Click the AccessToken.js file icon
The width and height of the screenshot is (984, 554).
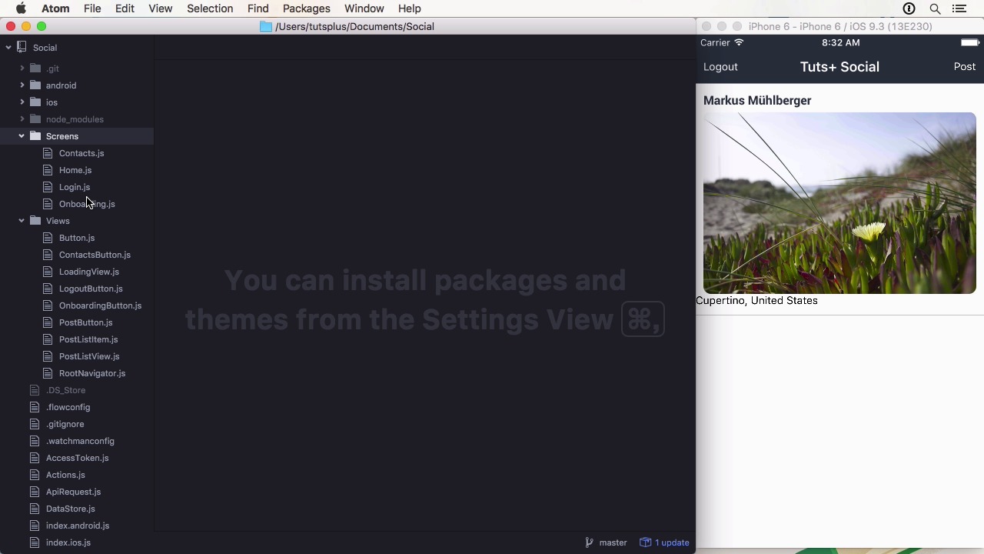(x=34, y=458)
